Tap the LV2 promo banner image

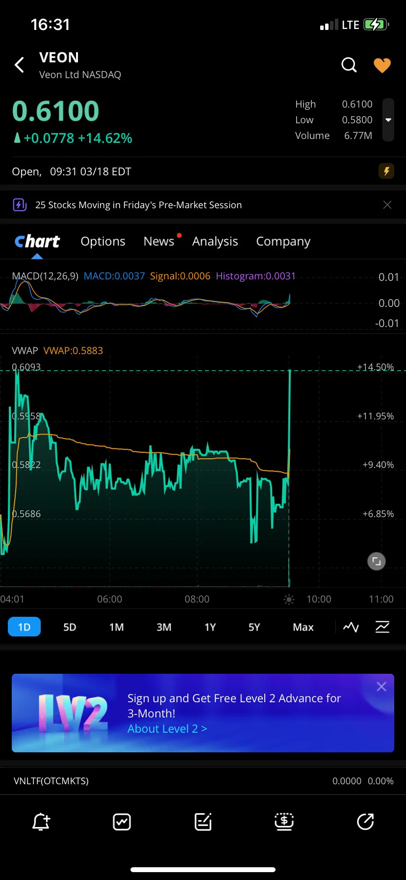(73, 713)
